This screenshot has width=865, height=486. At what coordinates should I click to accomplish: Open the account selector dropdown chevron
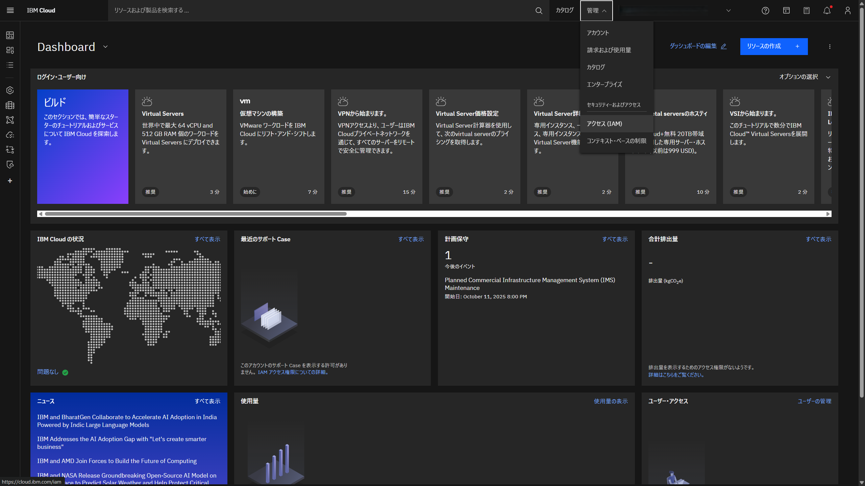coord(728,10)
